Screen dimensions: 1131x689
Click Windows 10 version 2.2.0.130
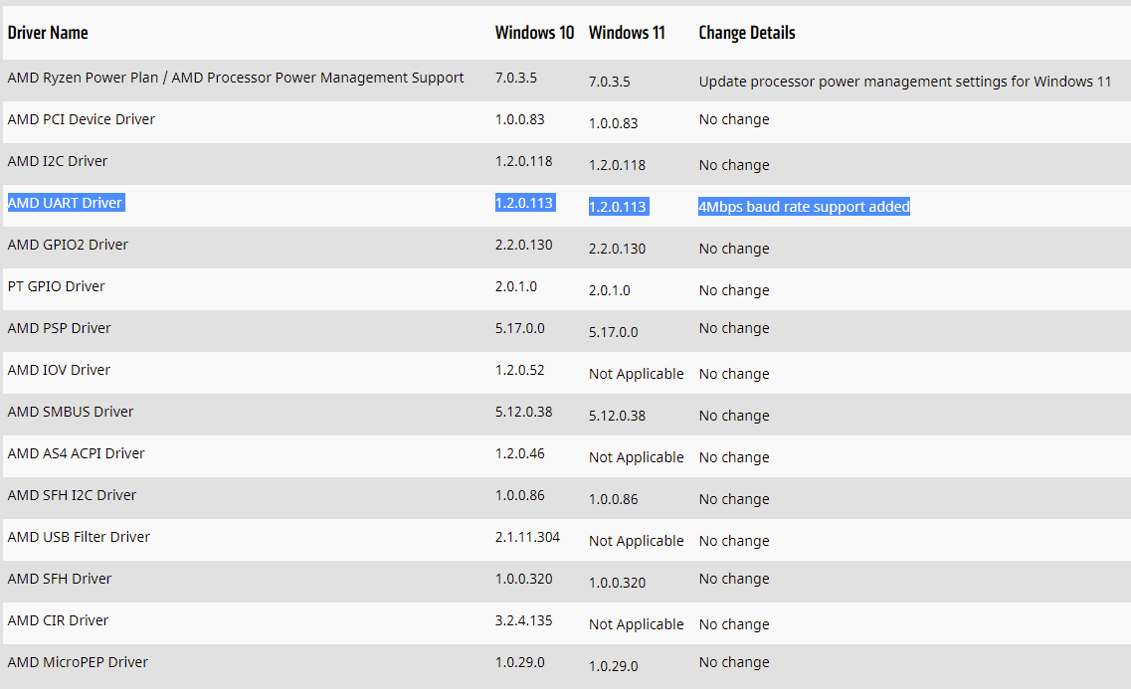(x=523, y=245)
